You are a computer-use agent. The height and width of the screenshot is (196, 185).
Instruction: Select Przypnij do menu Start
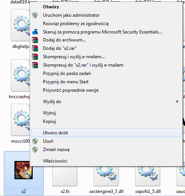pos(106,82)
